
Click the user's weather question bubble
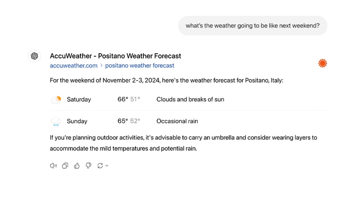pos(252,26)
